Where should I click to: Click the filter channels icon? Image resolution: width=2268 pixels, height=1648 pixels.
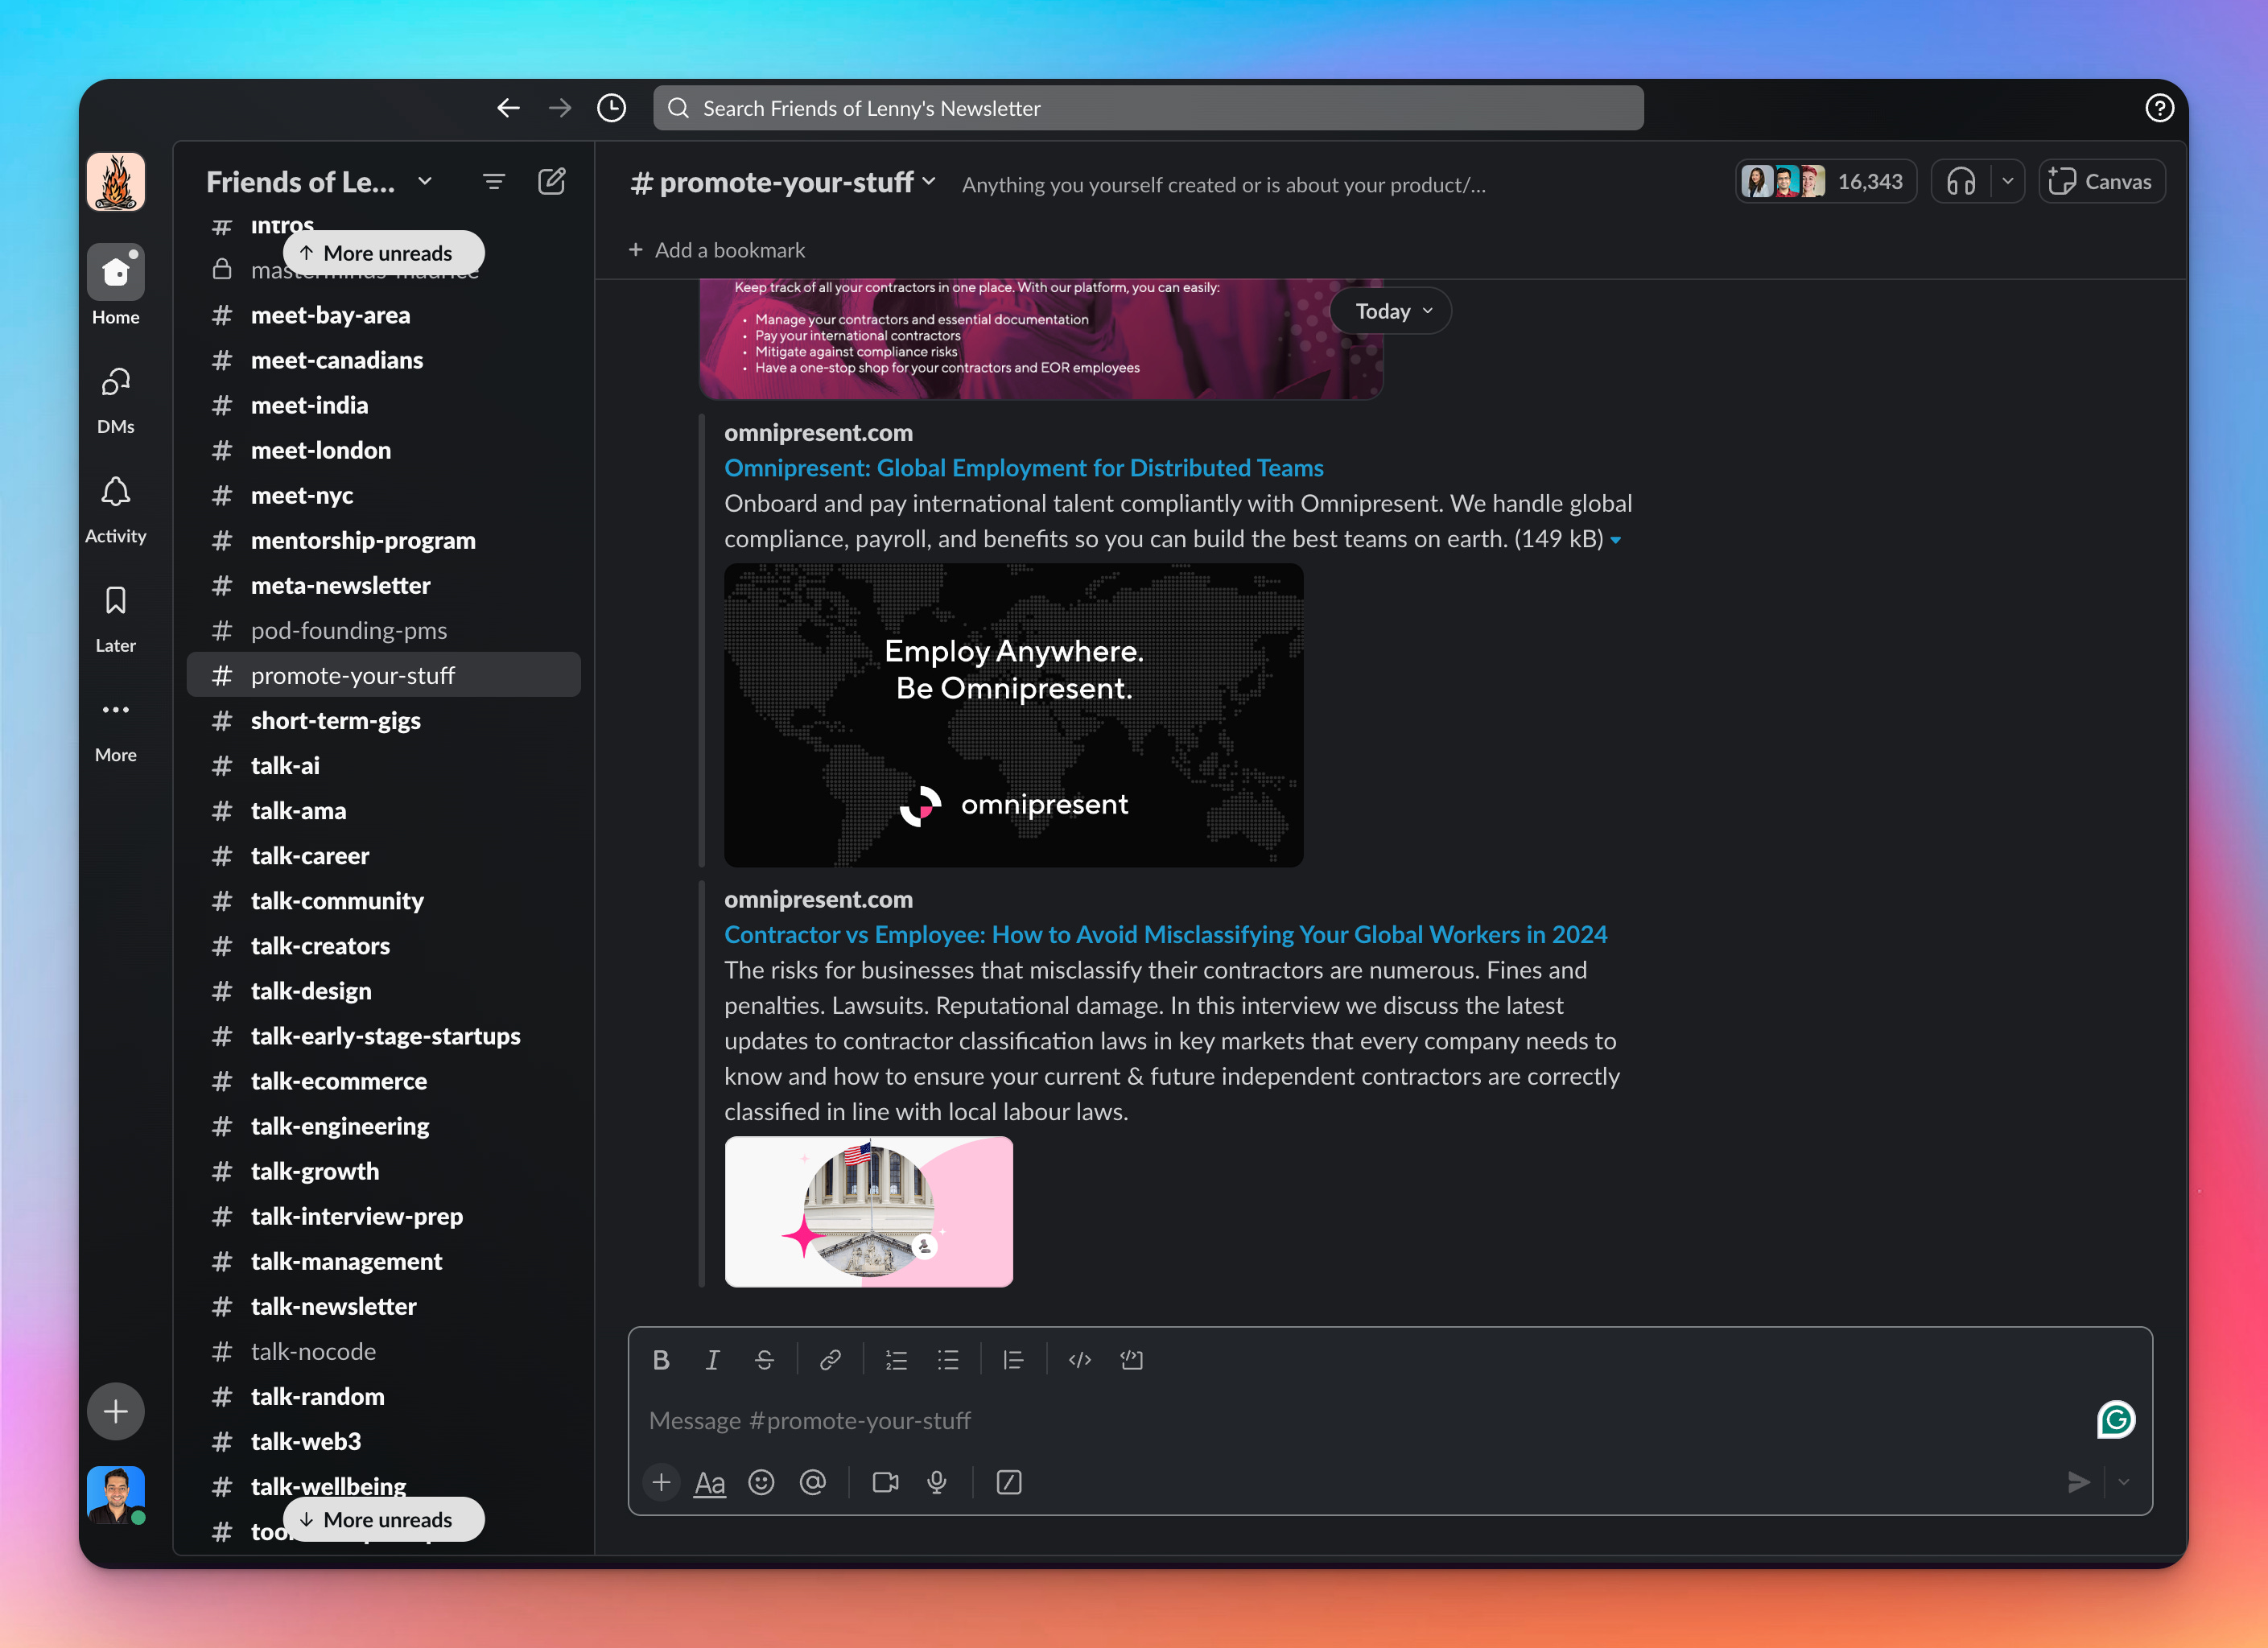pos(494,182)
